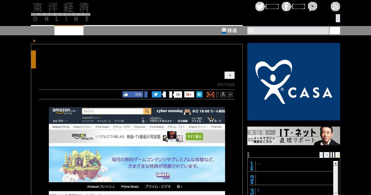The height and width of the screenshot is (195, 371).
Task: Open the Toyo Keizai Online logo homepage
Action: [x=61, y=12]
